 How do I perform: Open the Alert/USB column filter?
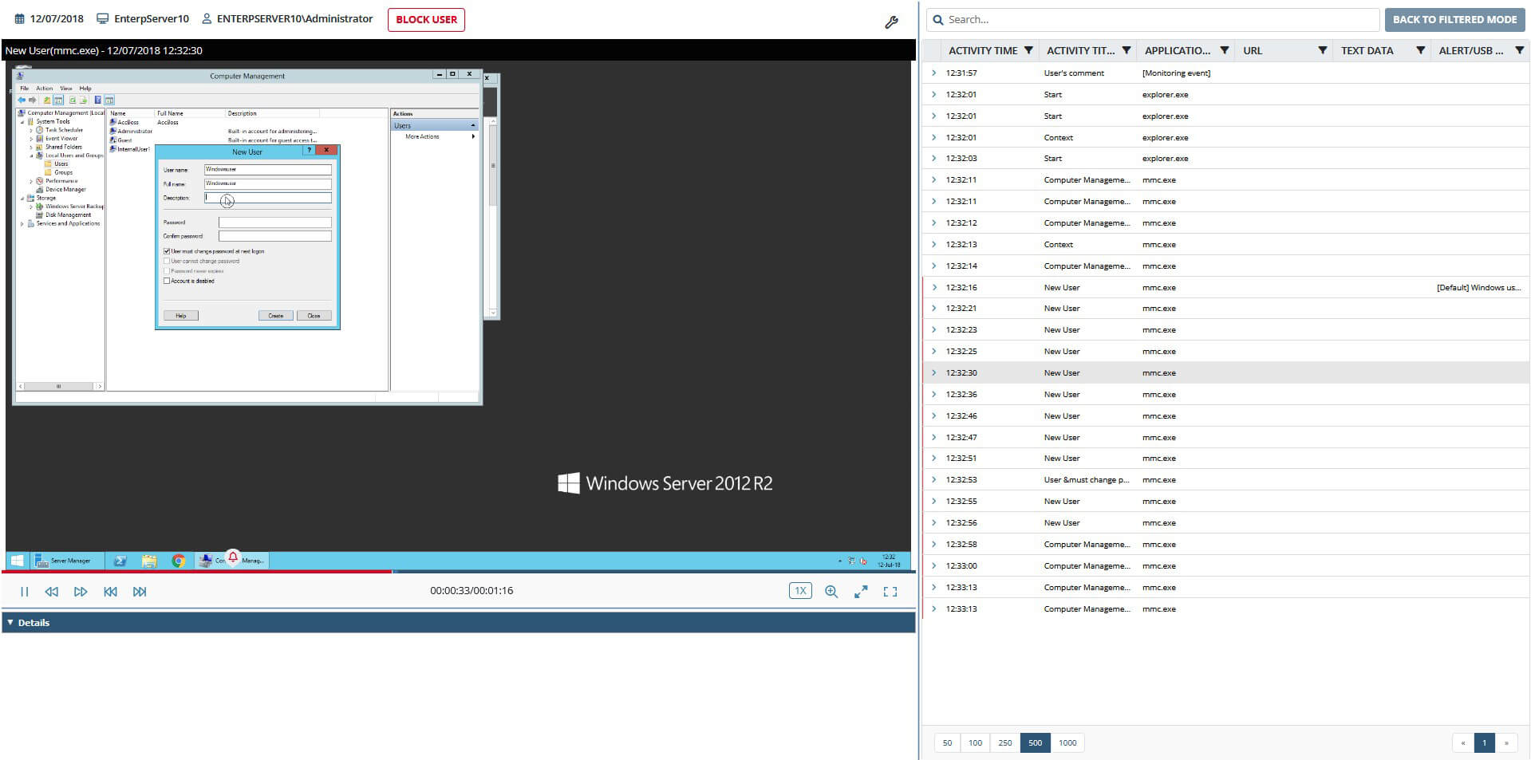click(1519, 50)
